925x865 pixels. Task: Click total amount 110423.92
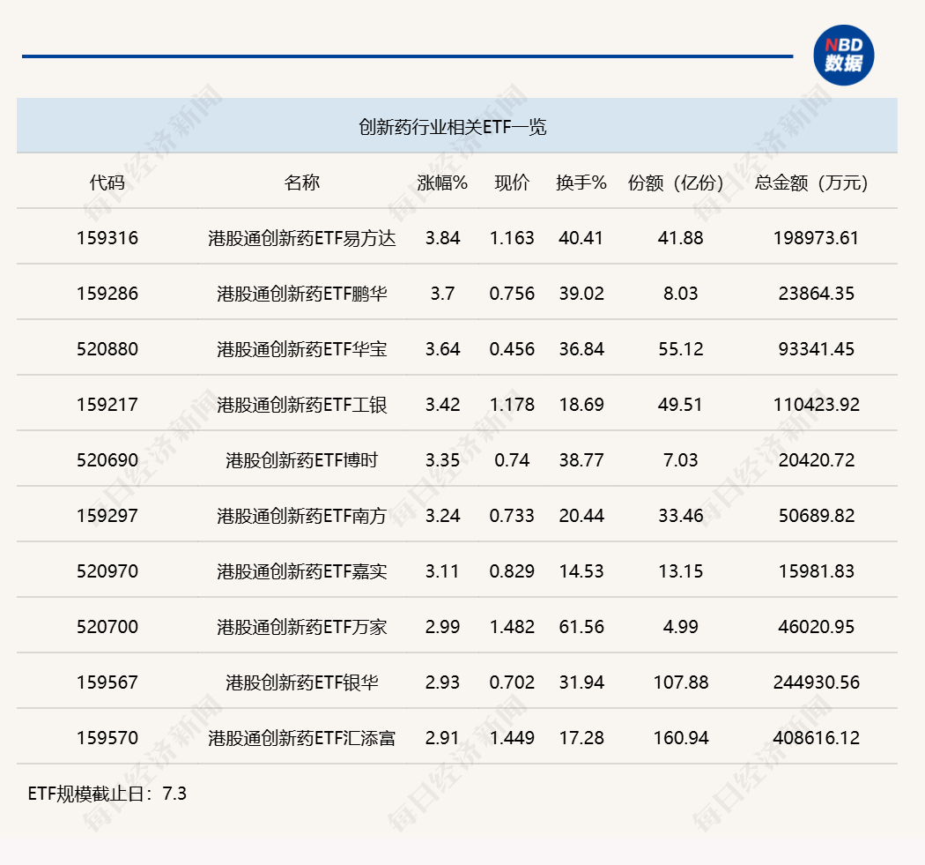tap(817, 405)
